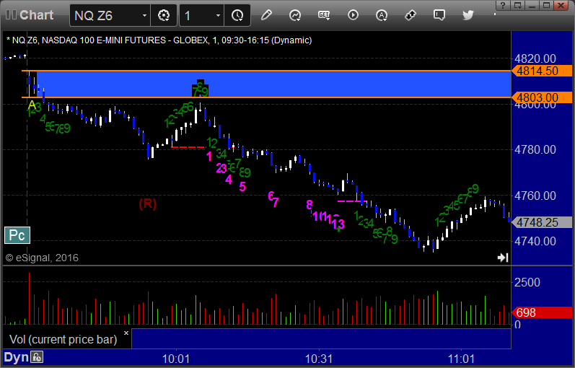Image resolution: width=575 pixels, height=368 pixels.
Task: Click the 4820.00 price axis label
Action: tap(535, 58)
